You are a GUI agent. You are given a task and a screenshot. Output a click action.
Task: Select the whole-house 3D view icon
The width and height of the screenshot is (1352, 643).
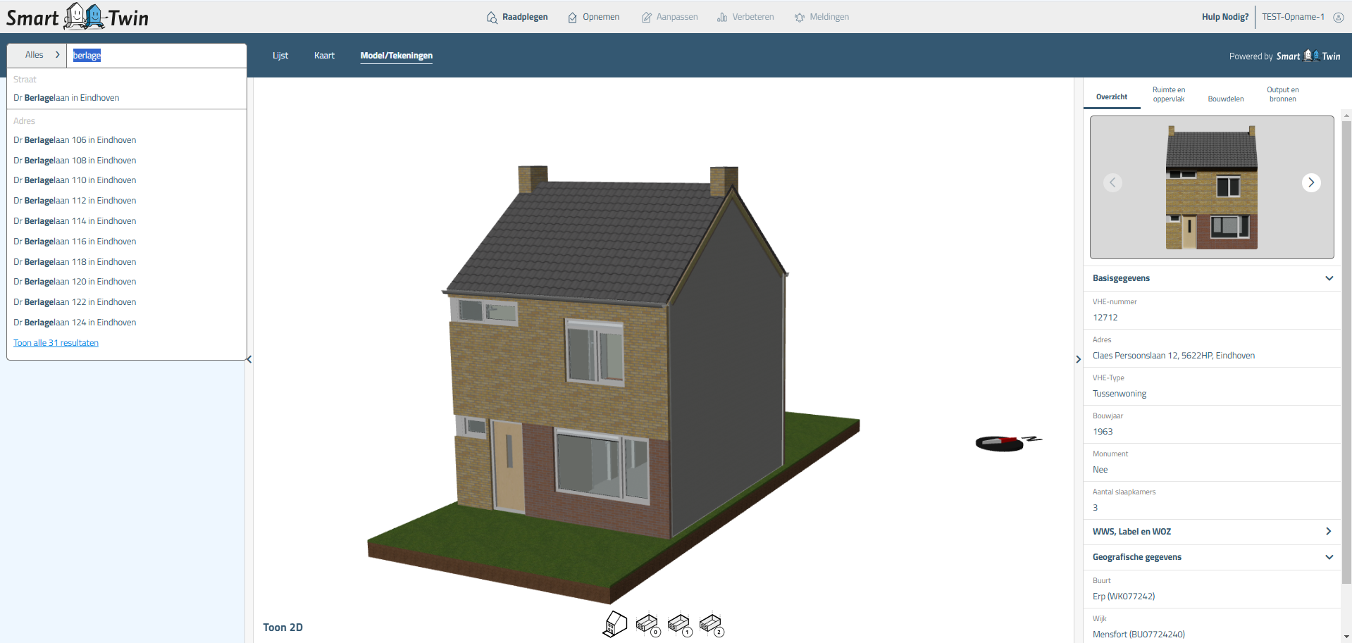tap(615, 624)
